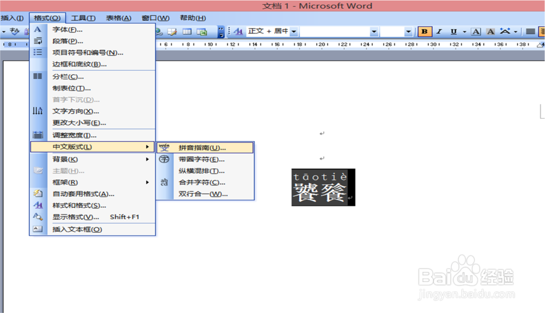Click the AutoFormat icon in menu
This screenshot has width=545, height=313.
(38, 194)
